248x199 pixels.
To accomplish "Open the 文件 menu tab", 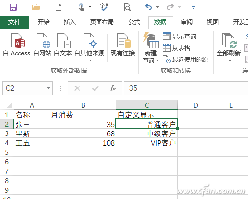I will pyautogui.click(x=14, y=22).
